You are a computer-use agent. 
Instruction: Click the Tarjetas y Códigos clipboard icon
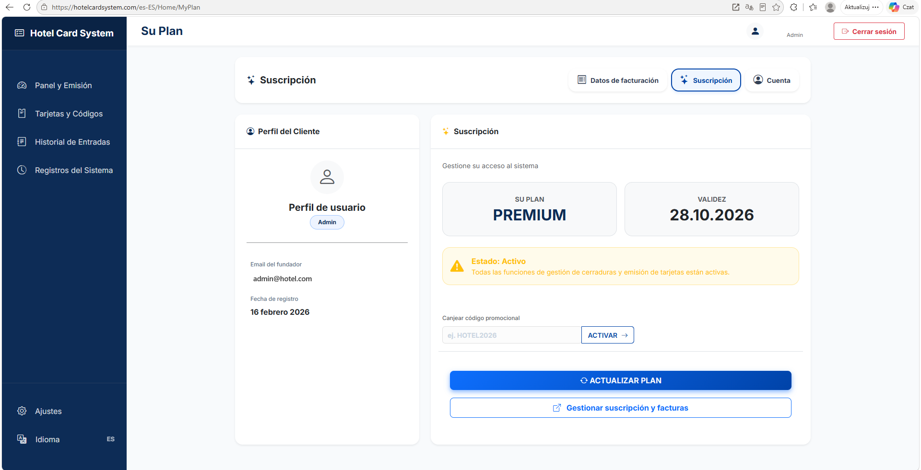22,114
